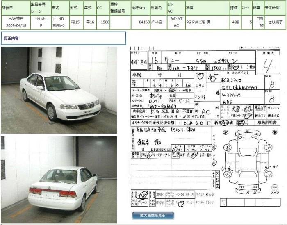287x225 pixels.
Task: Open the rear view car photo
Action: pyautogui.click(x=59, y=180)
